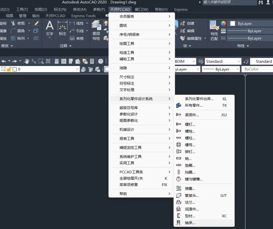Open the ByLayer linetype dropdown
This screenshot has height=229, width=273.
237,69
